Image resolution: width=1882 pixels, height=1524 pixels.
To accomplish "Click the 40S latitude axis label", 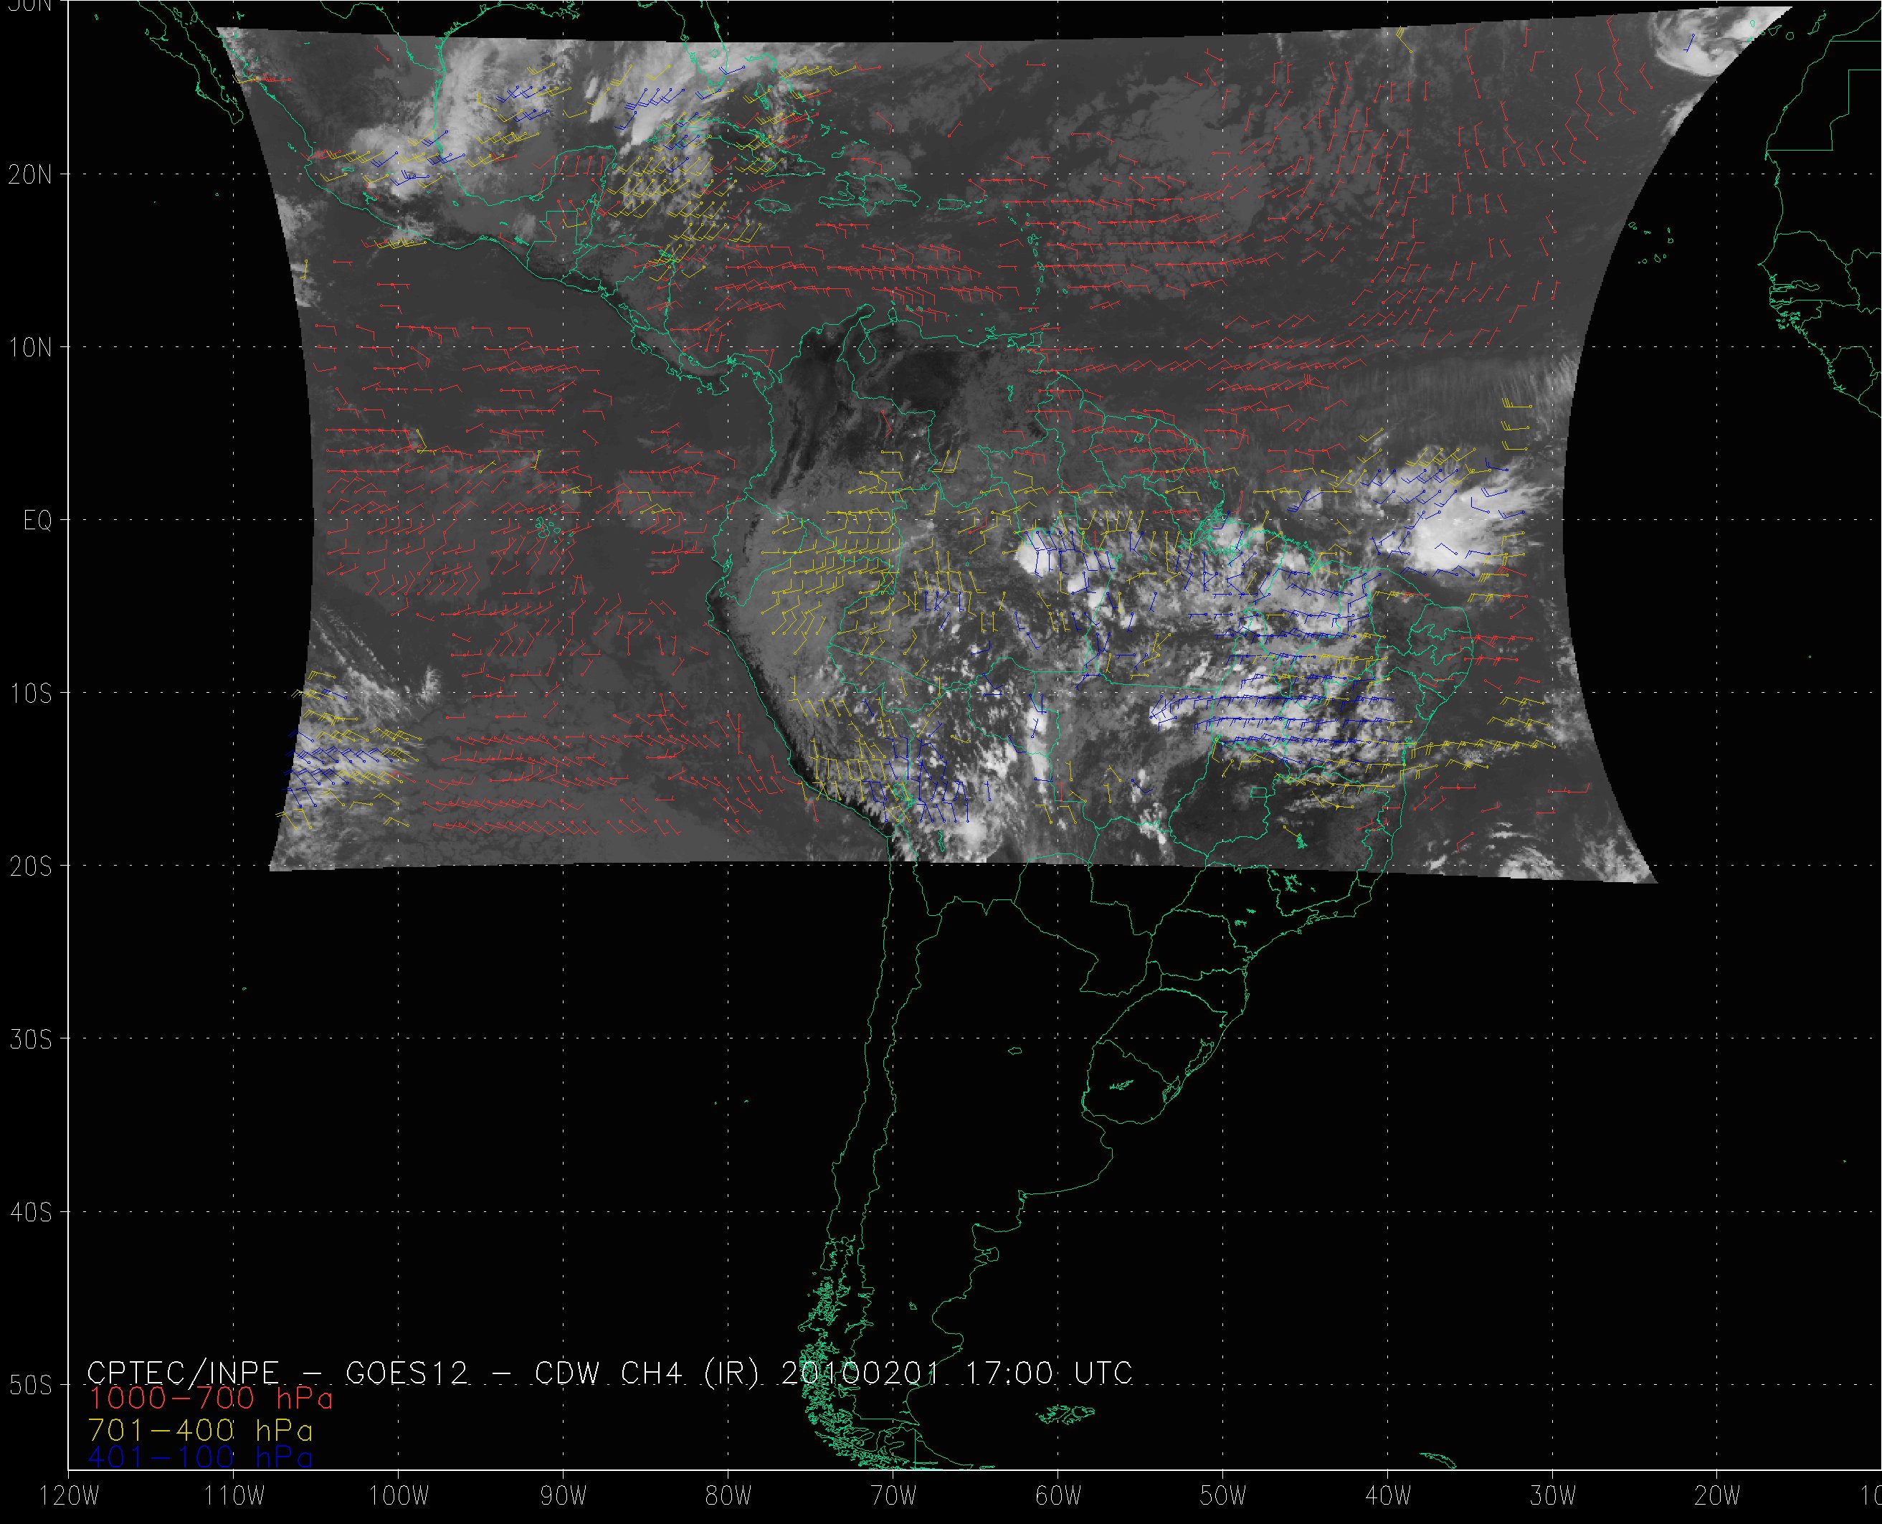I will pos(30,1213).
